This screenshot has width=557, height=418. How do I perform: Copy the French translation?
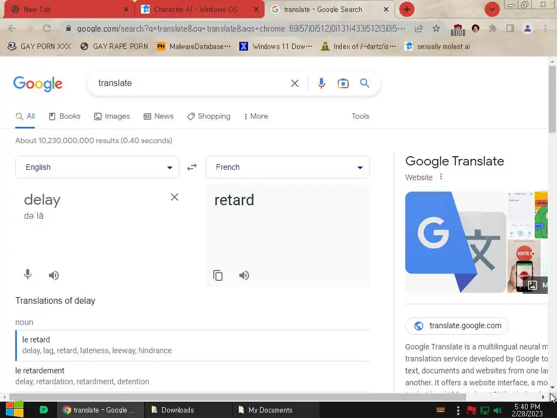pos(218,275)
